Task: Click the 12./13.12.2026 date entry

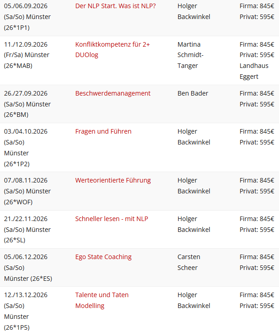Action: click(26, 295)
